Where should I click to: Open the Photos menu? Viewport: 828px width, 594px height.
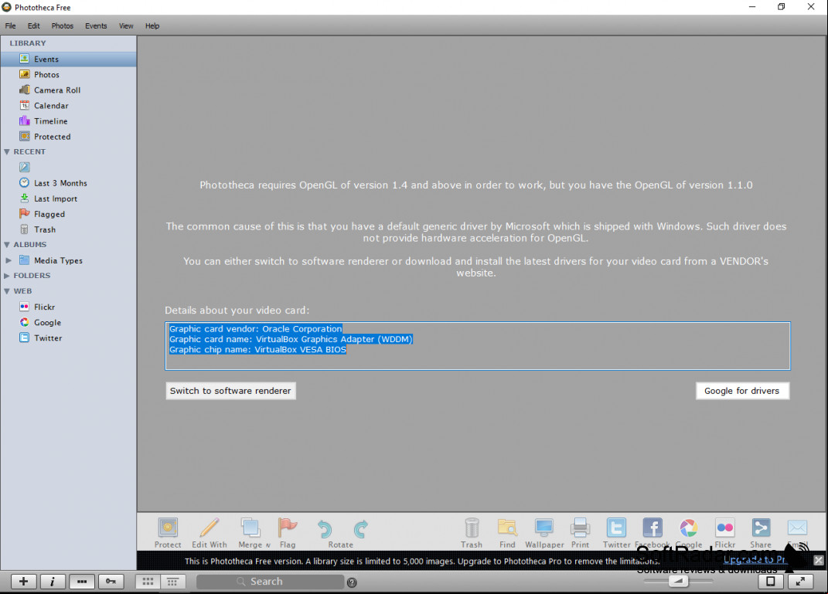[63, 25]
